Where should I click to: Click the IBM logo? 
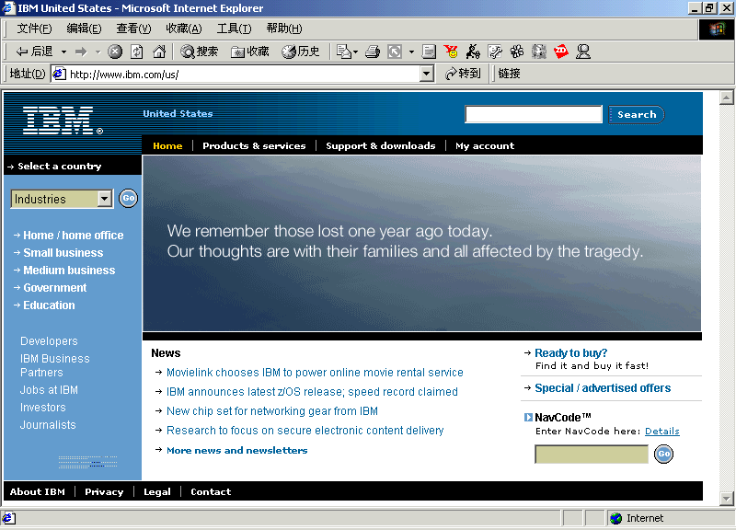point(62,121)
